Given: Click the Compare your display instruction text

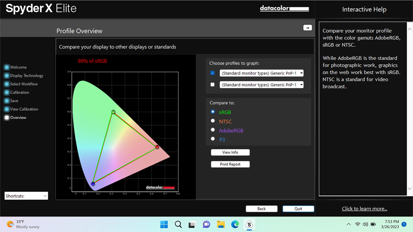Looking at the screenshot, I should coord(117,47).
